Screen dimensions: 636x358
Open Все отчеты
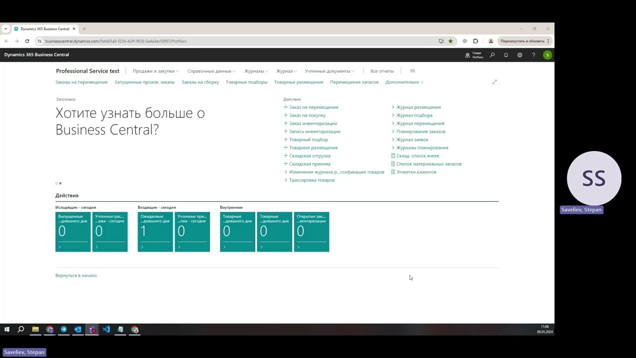pos(382,71)
